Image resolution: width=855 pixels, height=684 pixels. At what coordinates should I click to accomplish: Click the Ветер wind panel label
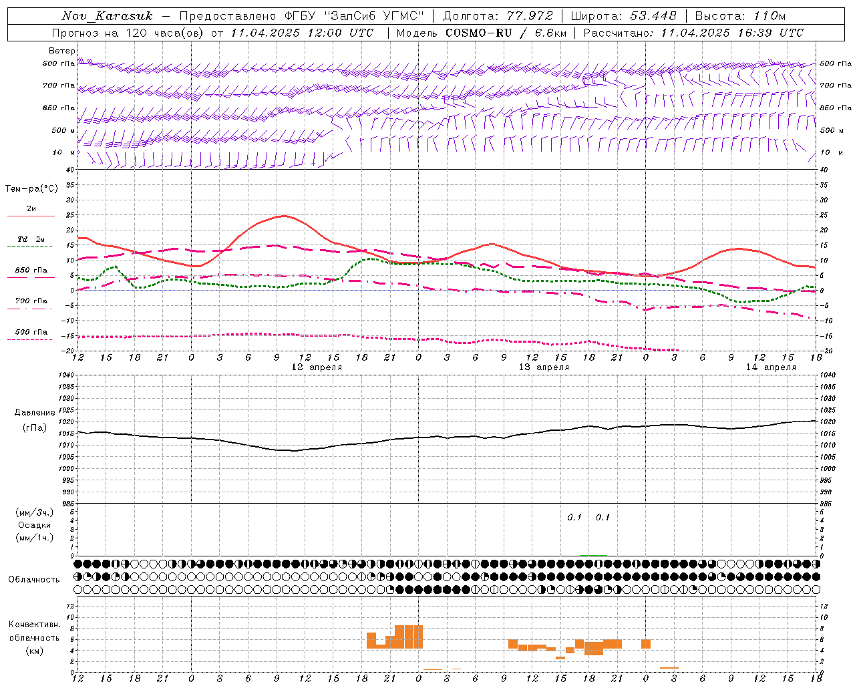point(62,51)
